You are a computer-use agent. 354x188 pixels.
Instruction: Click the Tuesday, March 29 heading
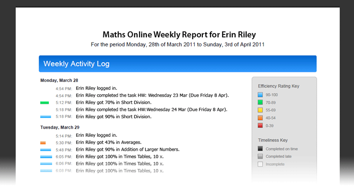[60, 127]
